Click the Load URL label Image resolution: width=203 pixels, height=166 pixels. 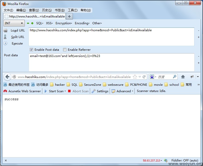click(x=18, y=30)
